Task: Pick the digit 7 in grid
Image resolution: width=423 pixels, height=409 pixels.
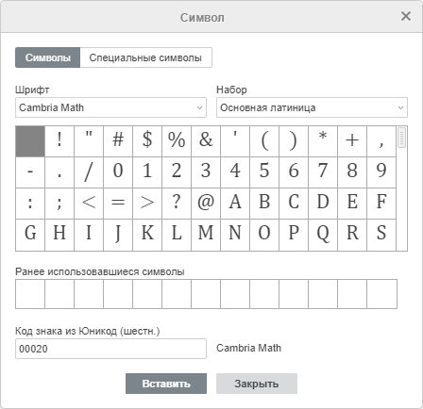Action: pos(323,172)
